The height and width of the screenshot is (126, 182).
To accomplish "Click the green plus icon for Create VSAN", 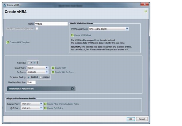I will click(53, 68).
